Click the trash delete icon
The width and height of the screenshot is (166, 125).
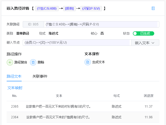coord(33,62)
